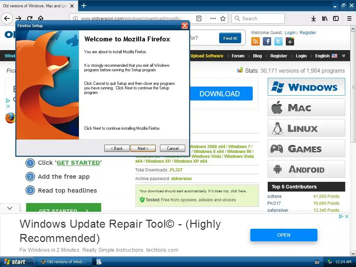Click Next in Firefox Setup
This screenshot has height=267, width=356.
(143, 148)
